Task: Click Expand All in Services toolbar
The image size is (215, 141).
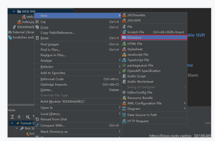Action: point(12,117)
